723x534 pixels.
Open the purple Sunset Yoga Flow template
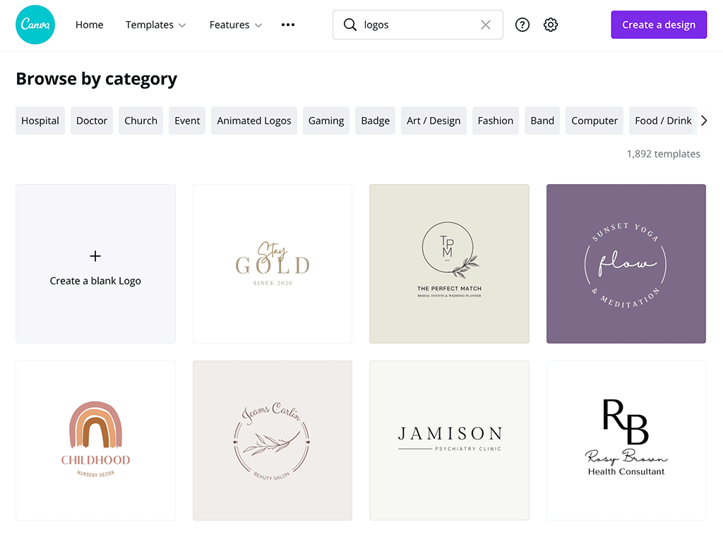click(626, 264)
